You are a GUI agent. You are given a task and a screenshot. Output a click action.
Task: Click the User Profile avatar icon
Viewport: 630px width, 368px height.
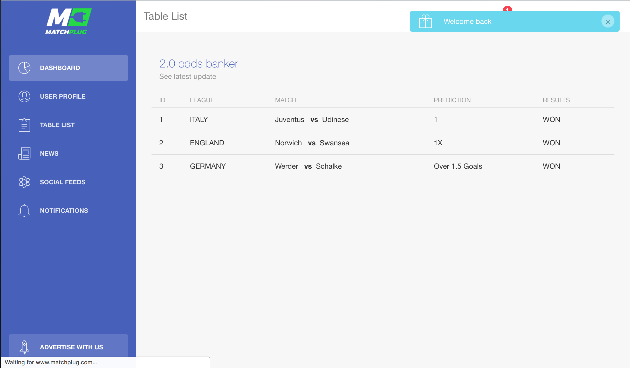click(24, 97)
